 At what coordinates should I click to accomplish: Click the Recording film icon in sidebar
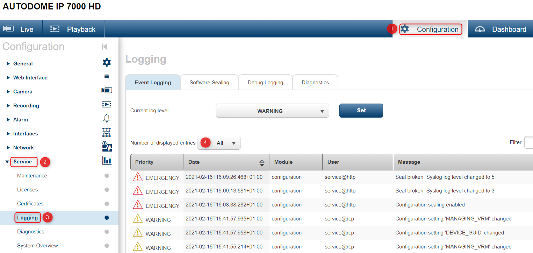pyautogui.click(x=107, y=104)
